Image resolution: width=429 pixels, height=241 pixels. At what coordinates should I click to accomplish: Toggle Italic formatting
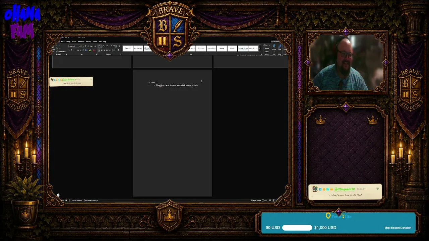point(71,50)
